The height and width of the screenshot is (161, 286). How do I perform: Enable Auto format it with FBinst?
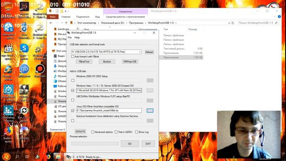(72, 57)
